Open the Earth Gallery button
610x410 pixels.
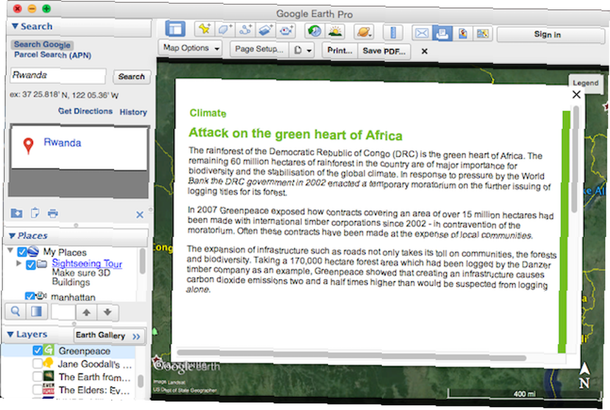[x=109, y=336]
